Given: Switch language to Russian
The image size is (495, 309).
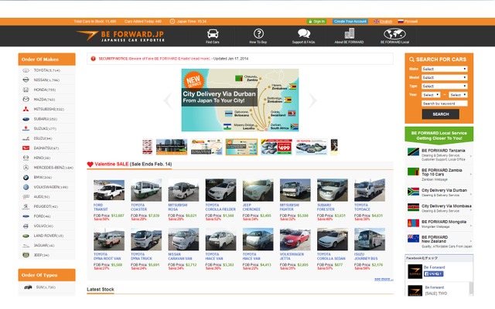Looking at the screenshot, I should 408,22.
